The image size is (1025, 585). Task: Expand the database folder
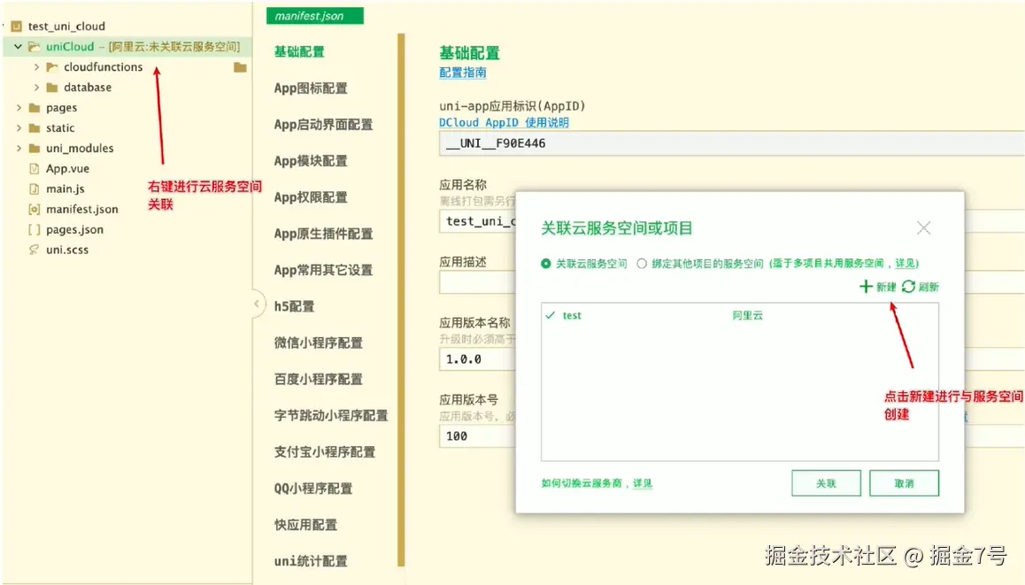point(36,87)
